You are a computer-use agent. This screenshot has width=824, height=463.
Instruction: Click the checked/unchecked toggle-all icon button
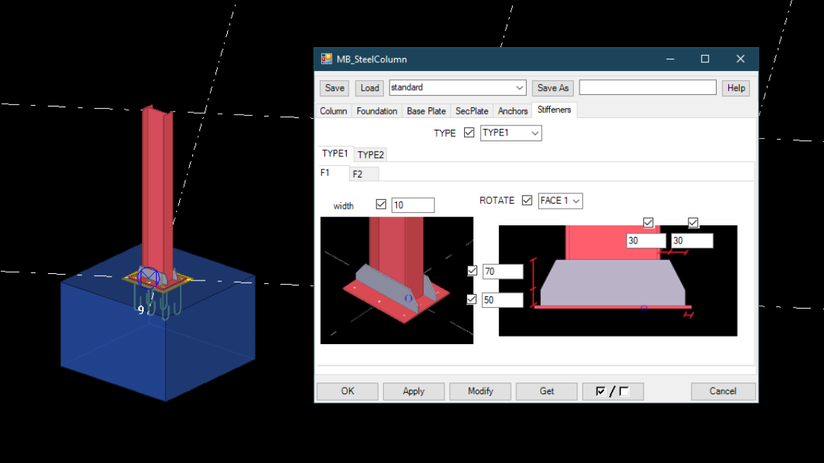coord(612,391)
